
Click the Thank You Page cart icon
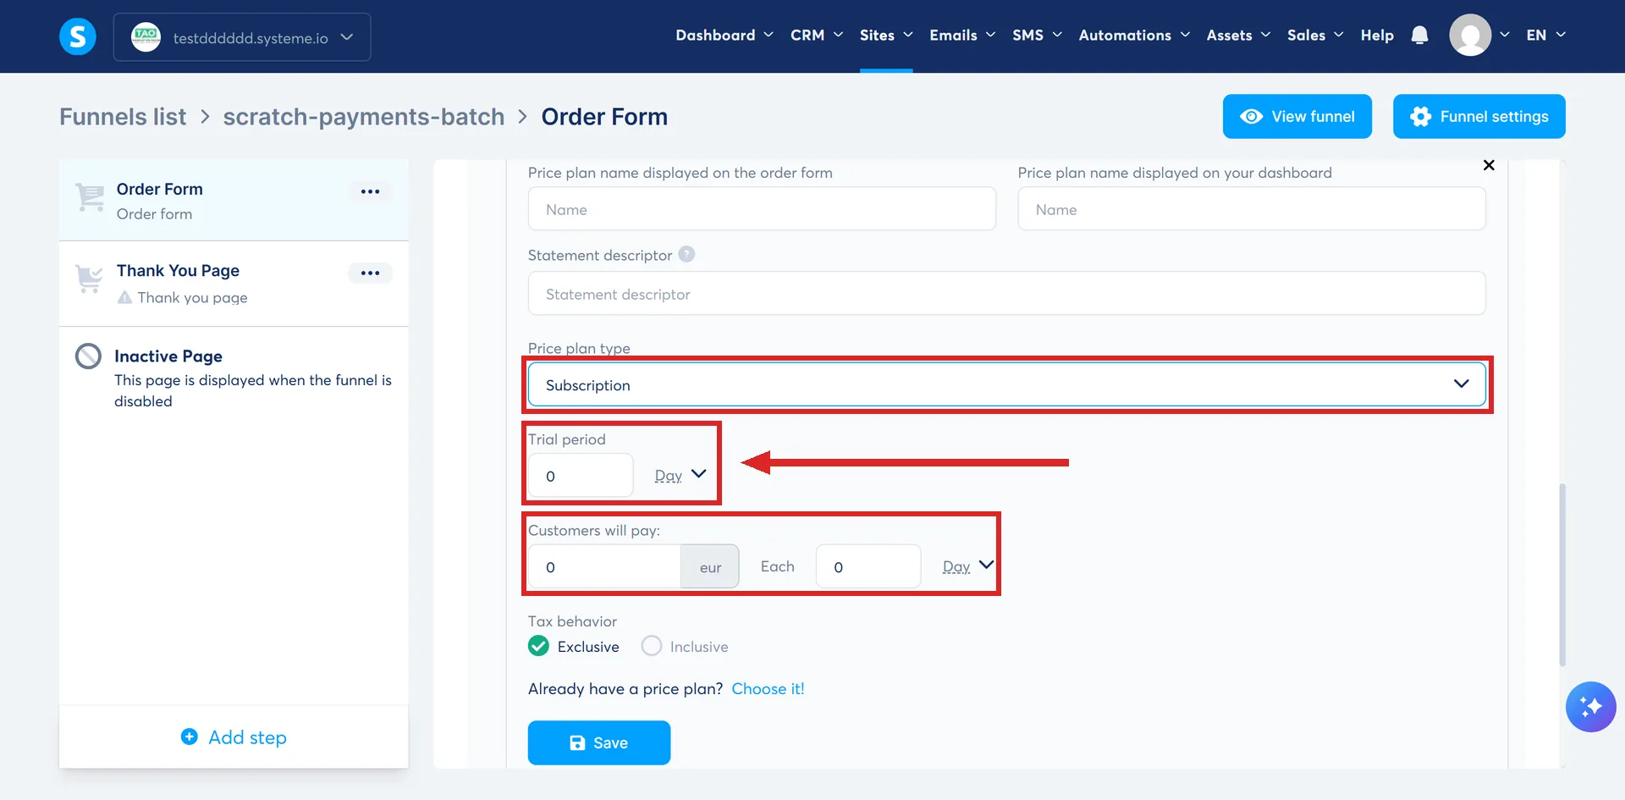pyautogui.click(x=89, y=279)
